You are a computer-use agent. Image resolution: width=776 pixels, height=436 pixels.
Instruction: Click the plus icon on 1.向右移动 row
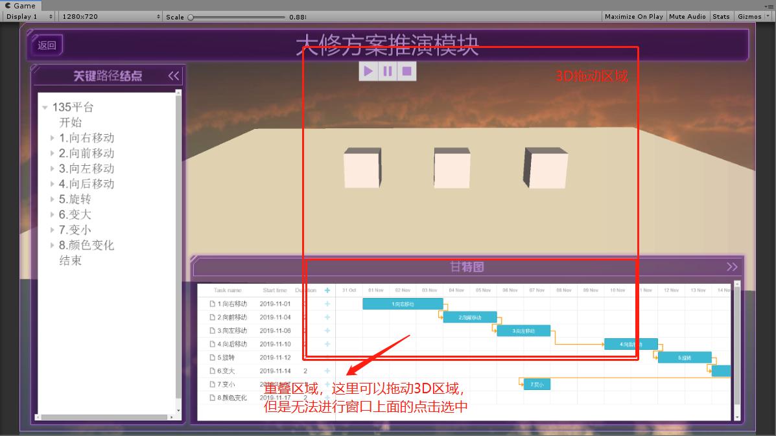[x=327, y=304]
